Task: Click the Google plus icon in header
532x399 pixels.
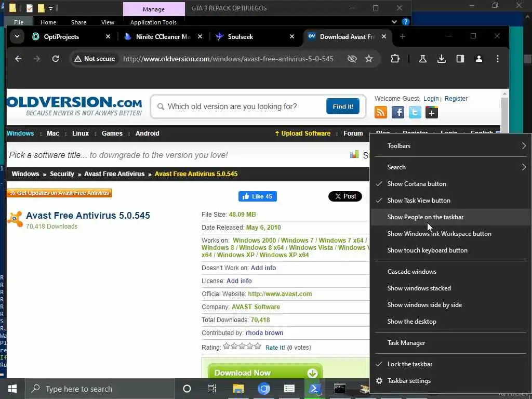Action: click(x=432, y=112)
